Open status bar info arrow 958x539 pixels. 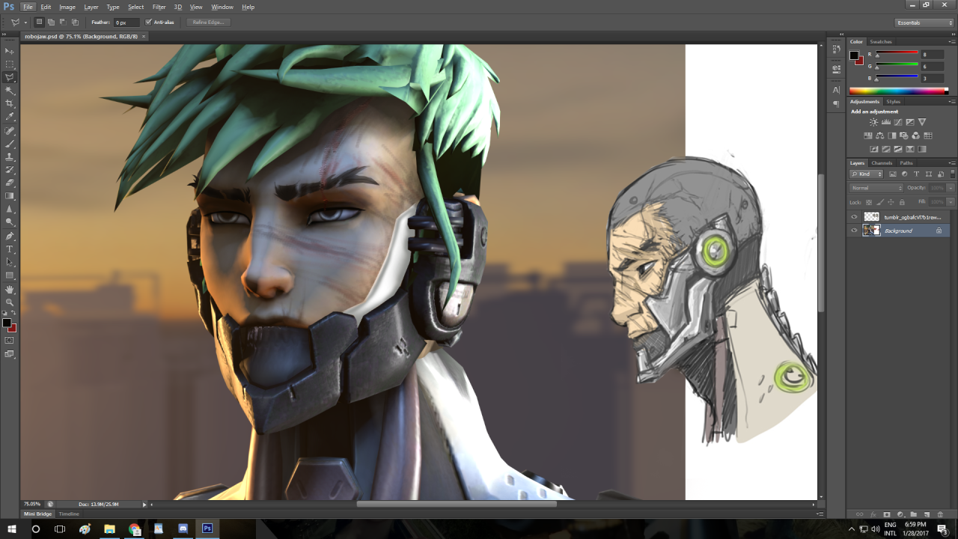(144, 505)
